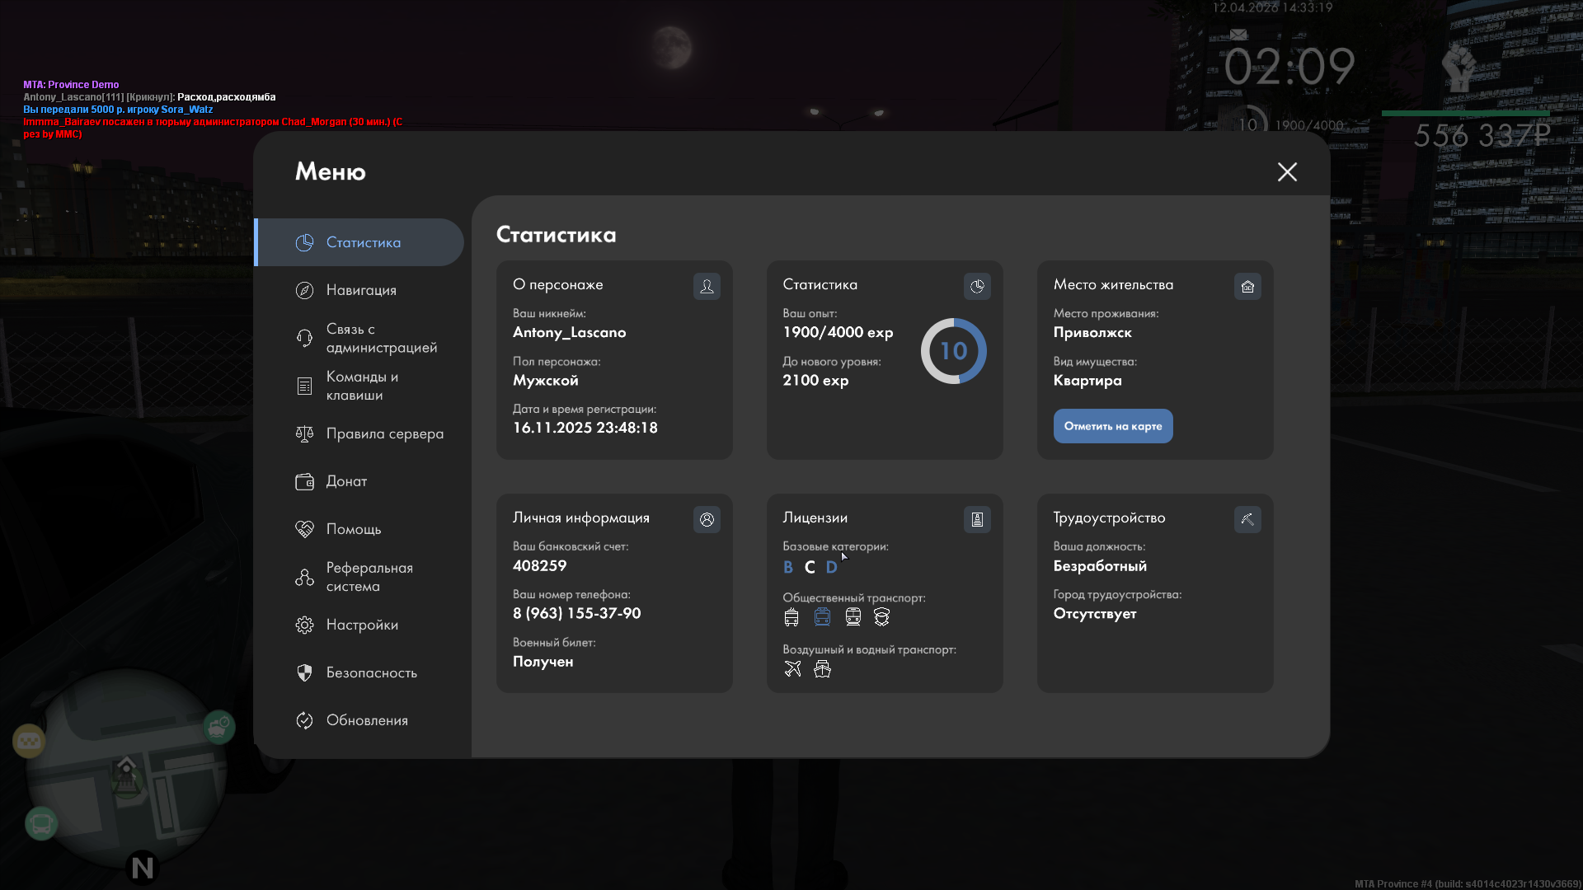Click the pie chart icon in Статистика card

977,286
